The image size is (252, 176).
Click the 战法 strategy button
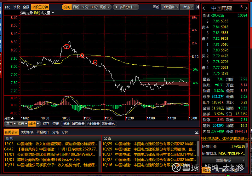point(32,124)
